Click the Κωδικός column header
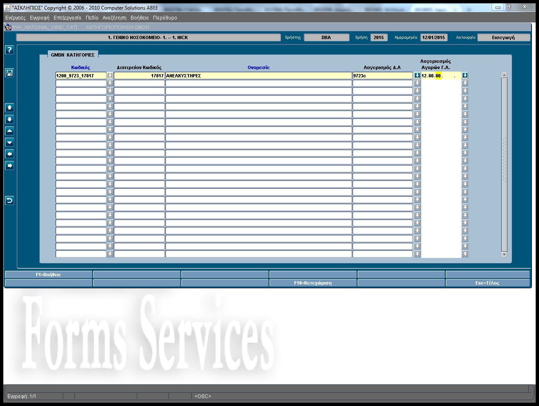539x406 pixels. [x=81, y=67]
